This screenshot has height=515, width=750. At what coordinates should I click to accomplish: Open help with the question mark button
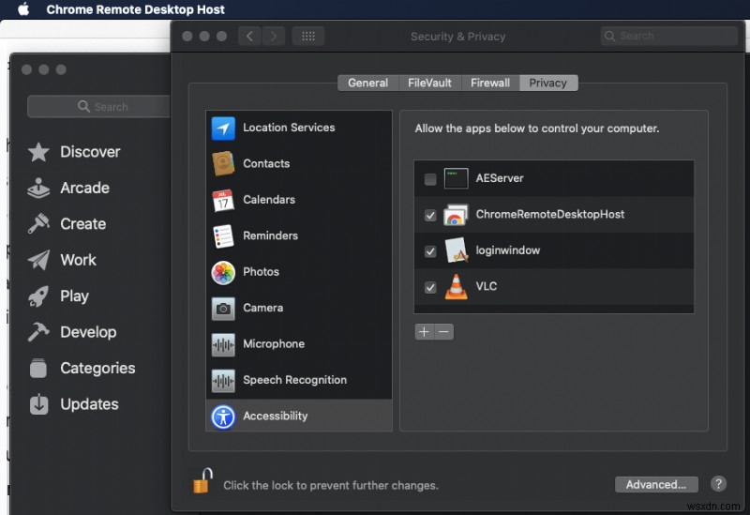[718, 484]
